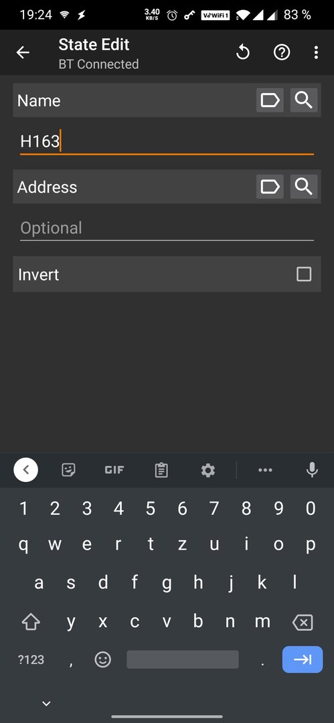This screenshot has width=334, height=723.
Task: Hide keyboard with the down chevron
Action: point(46,703)
